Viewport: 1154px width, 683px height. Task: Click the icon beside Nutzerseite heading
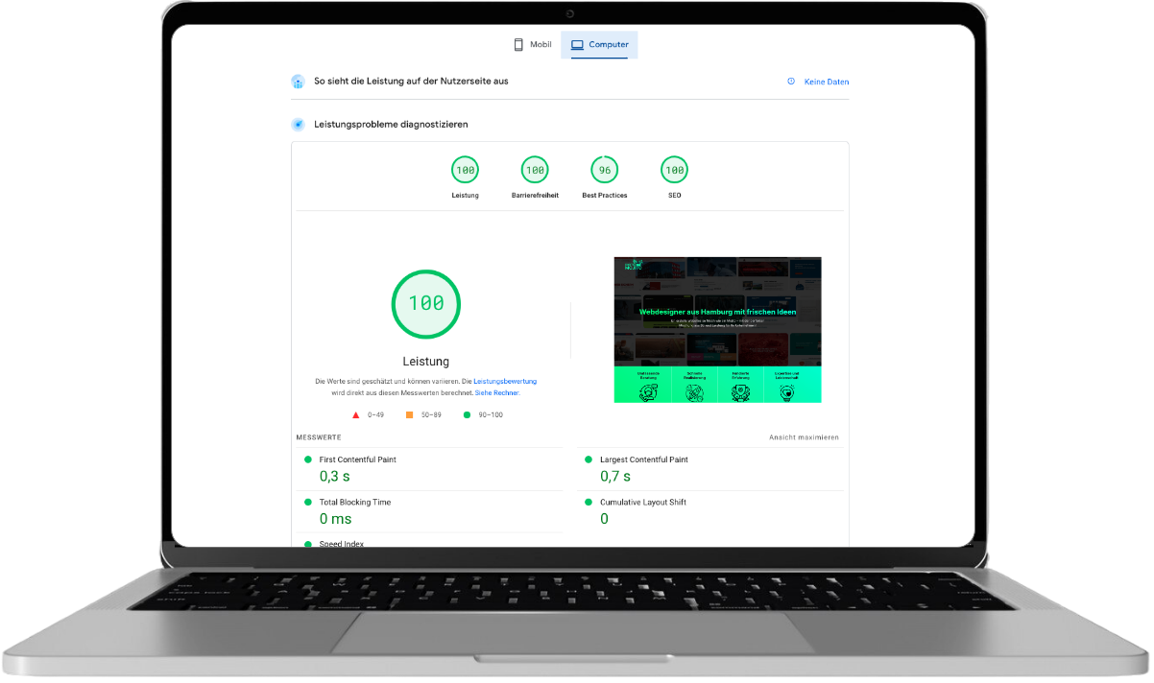click(298, 82)
